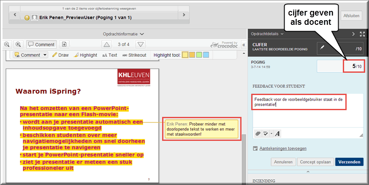Choose blue highlight color
Screen dimensions: 369x185
tap(206, 55)
